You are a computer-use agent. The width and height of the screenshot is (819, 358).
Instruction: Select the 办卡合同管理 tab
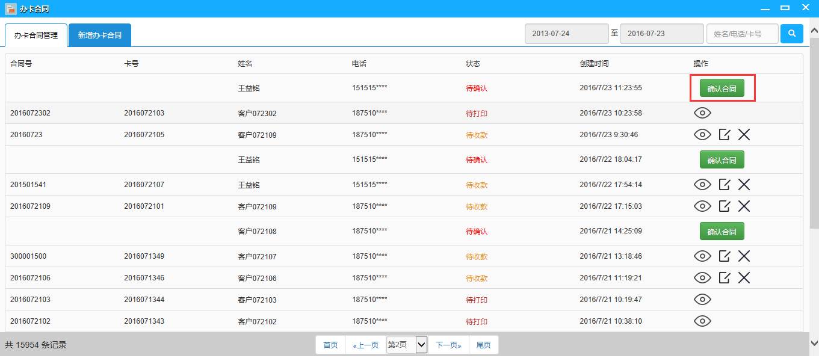tap(37, 35)
